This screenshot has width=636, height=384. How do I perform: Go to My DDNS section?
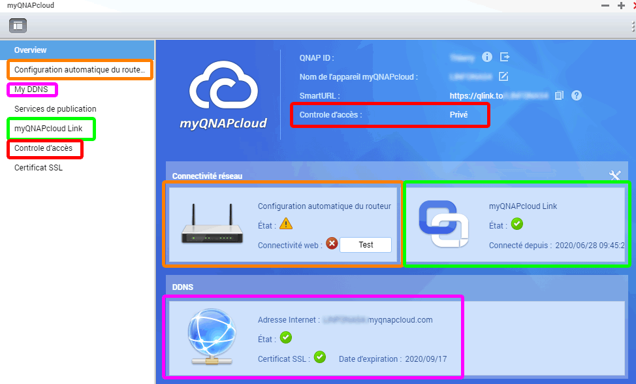pos(31,89)
